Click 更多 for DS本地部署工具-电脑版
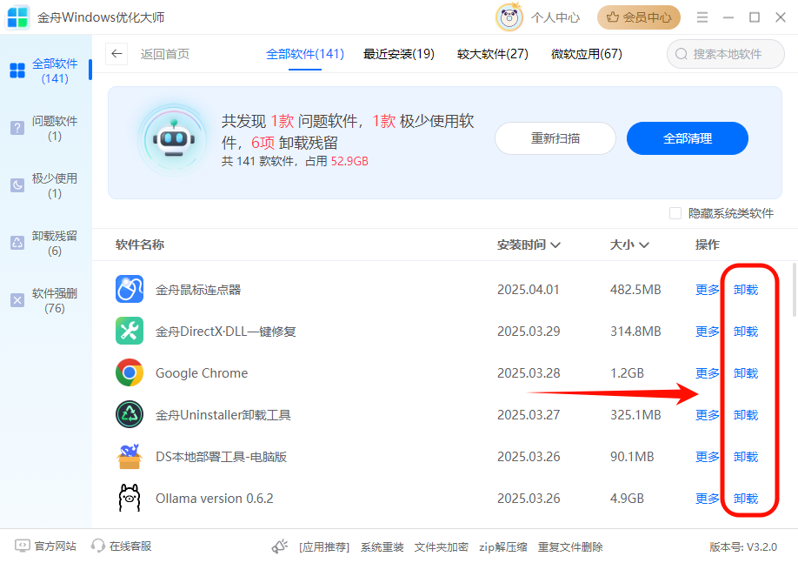Screen dimensions: 798x563 [708, 457]
